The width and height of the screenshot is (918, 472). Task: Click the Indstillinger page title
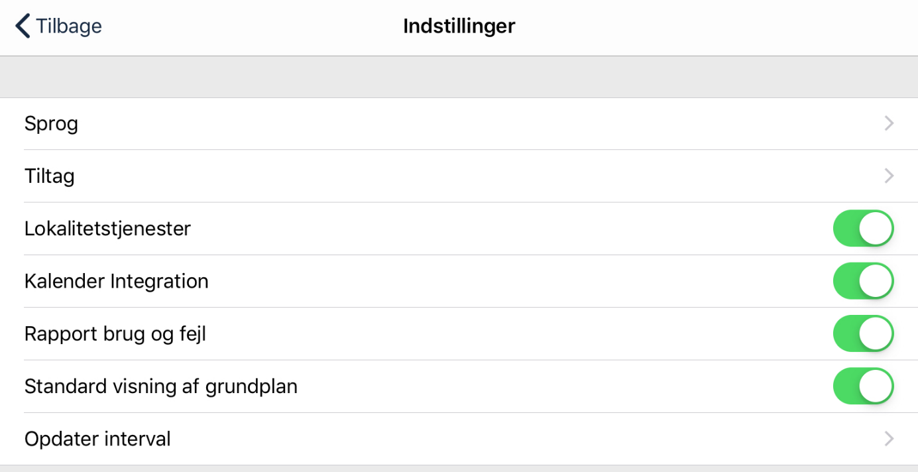459,27
